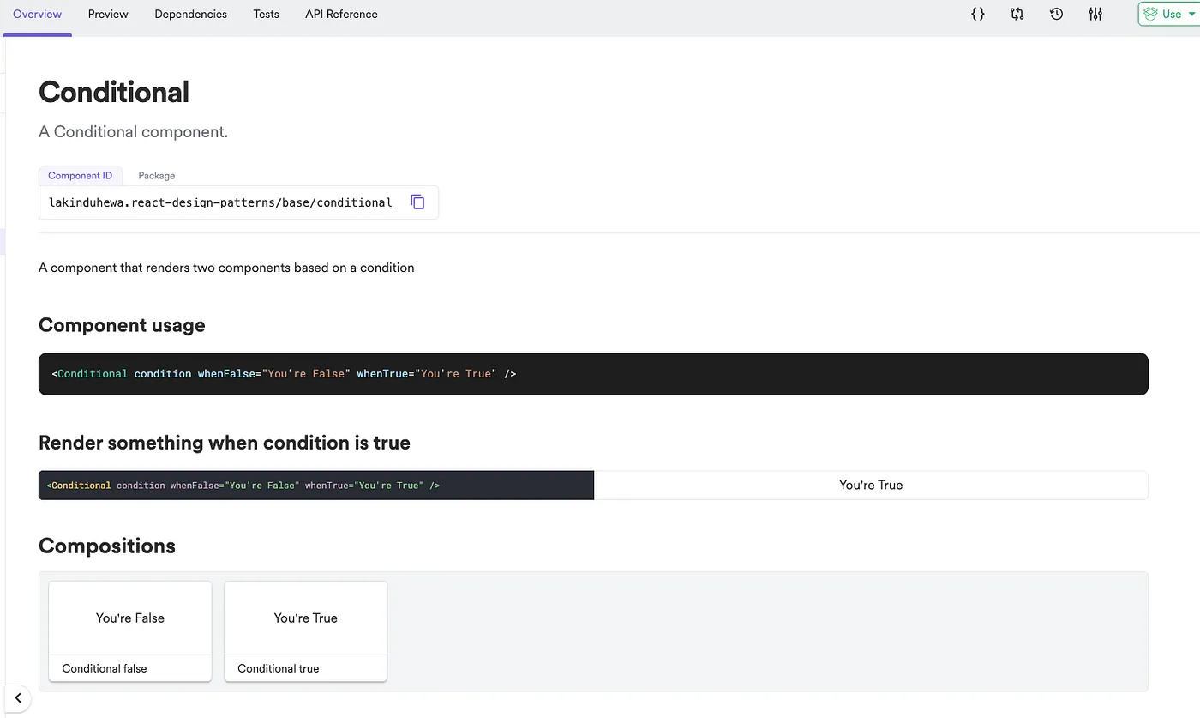1200x718 pixels.
Task: Click the live example code editor
Action: click(315, 486)
